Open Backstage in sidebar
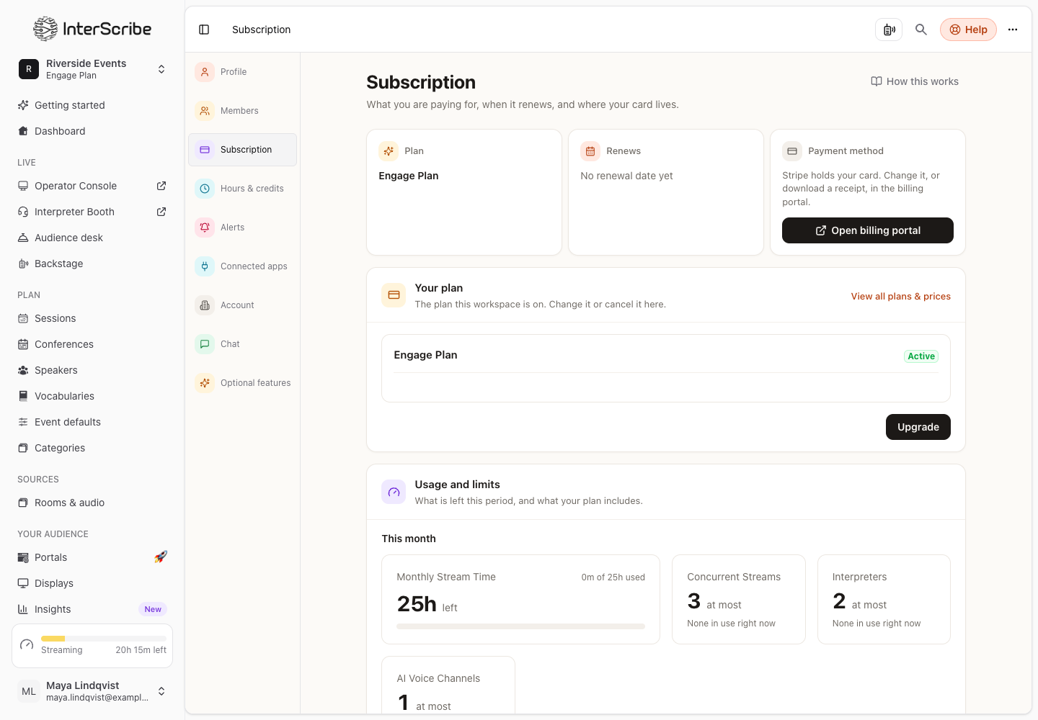The width and height of the screenshot is (1038, 720). pos(92,264)
